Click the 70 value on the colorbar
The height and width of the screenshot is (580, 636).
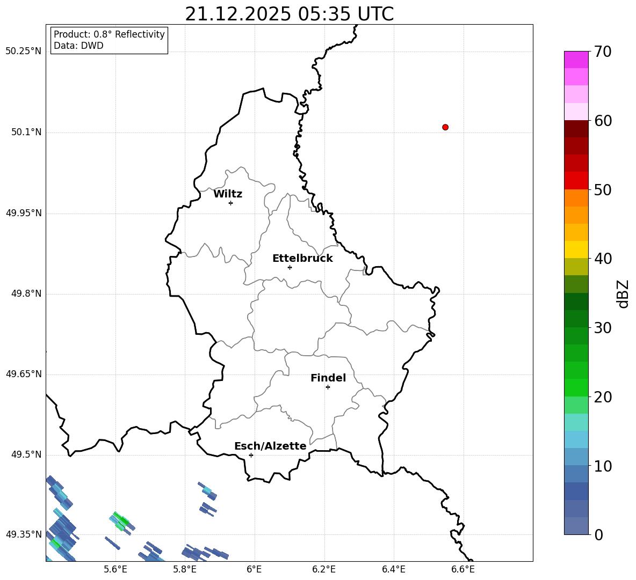(603, 52)
